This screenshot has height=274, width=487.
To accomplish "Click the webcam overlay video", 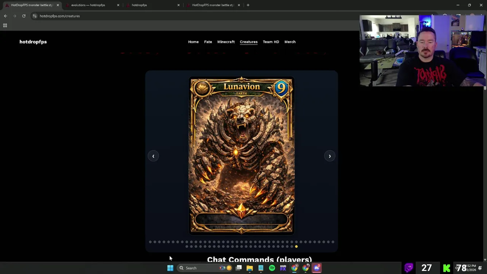I will (422, 51).
